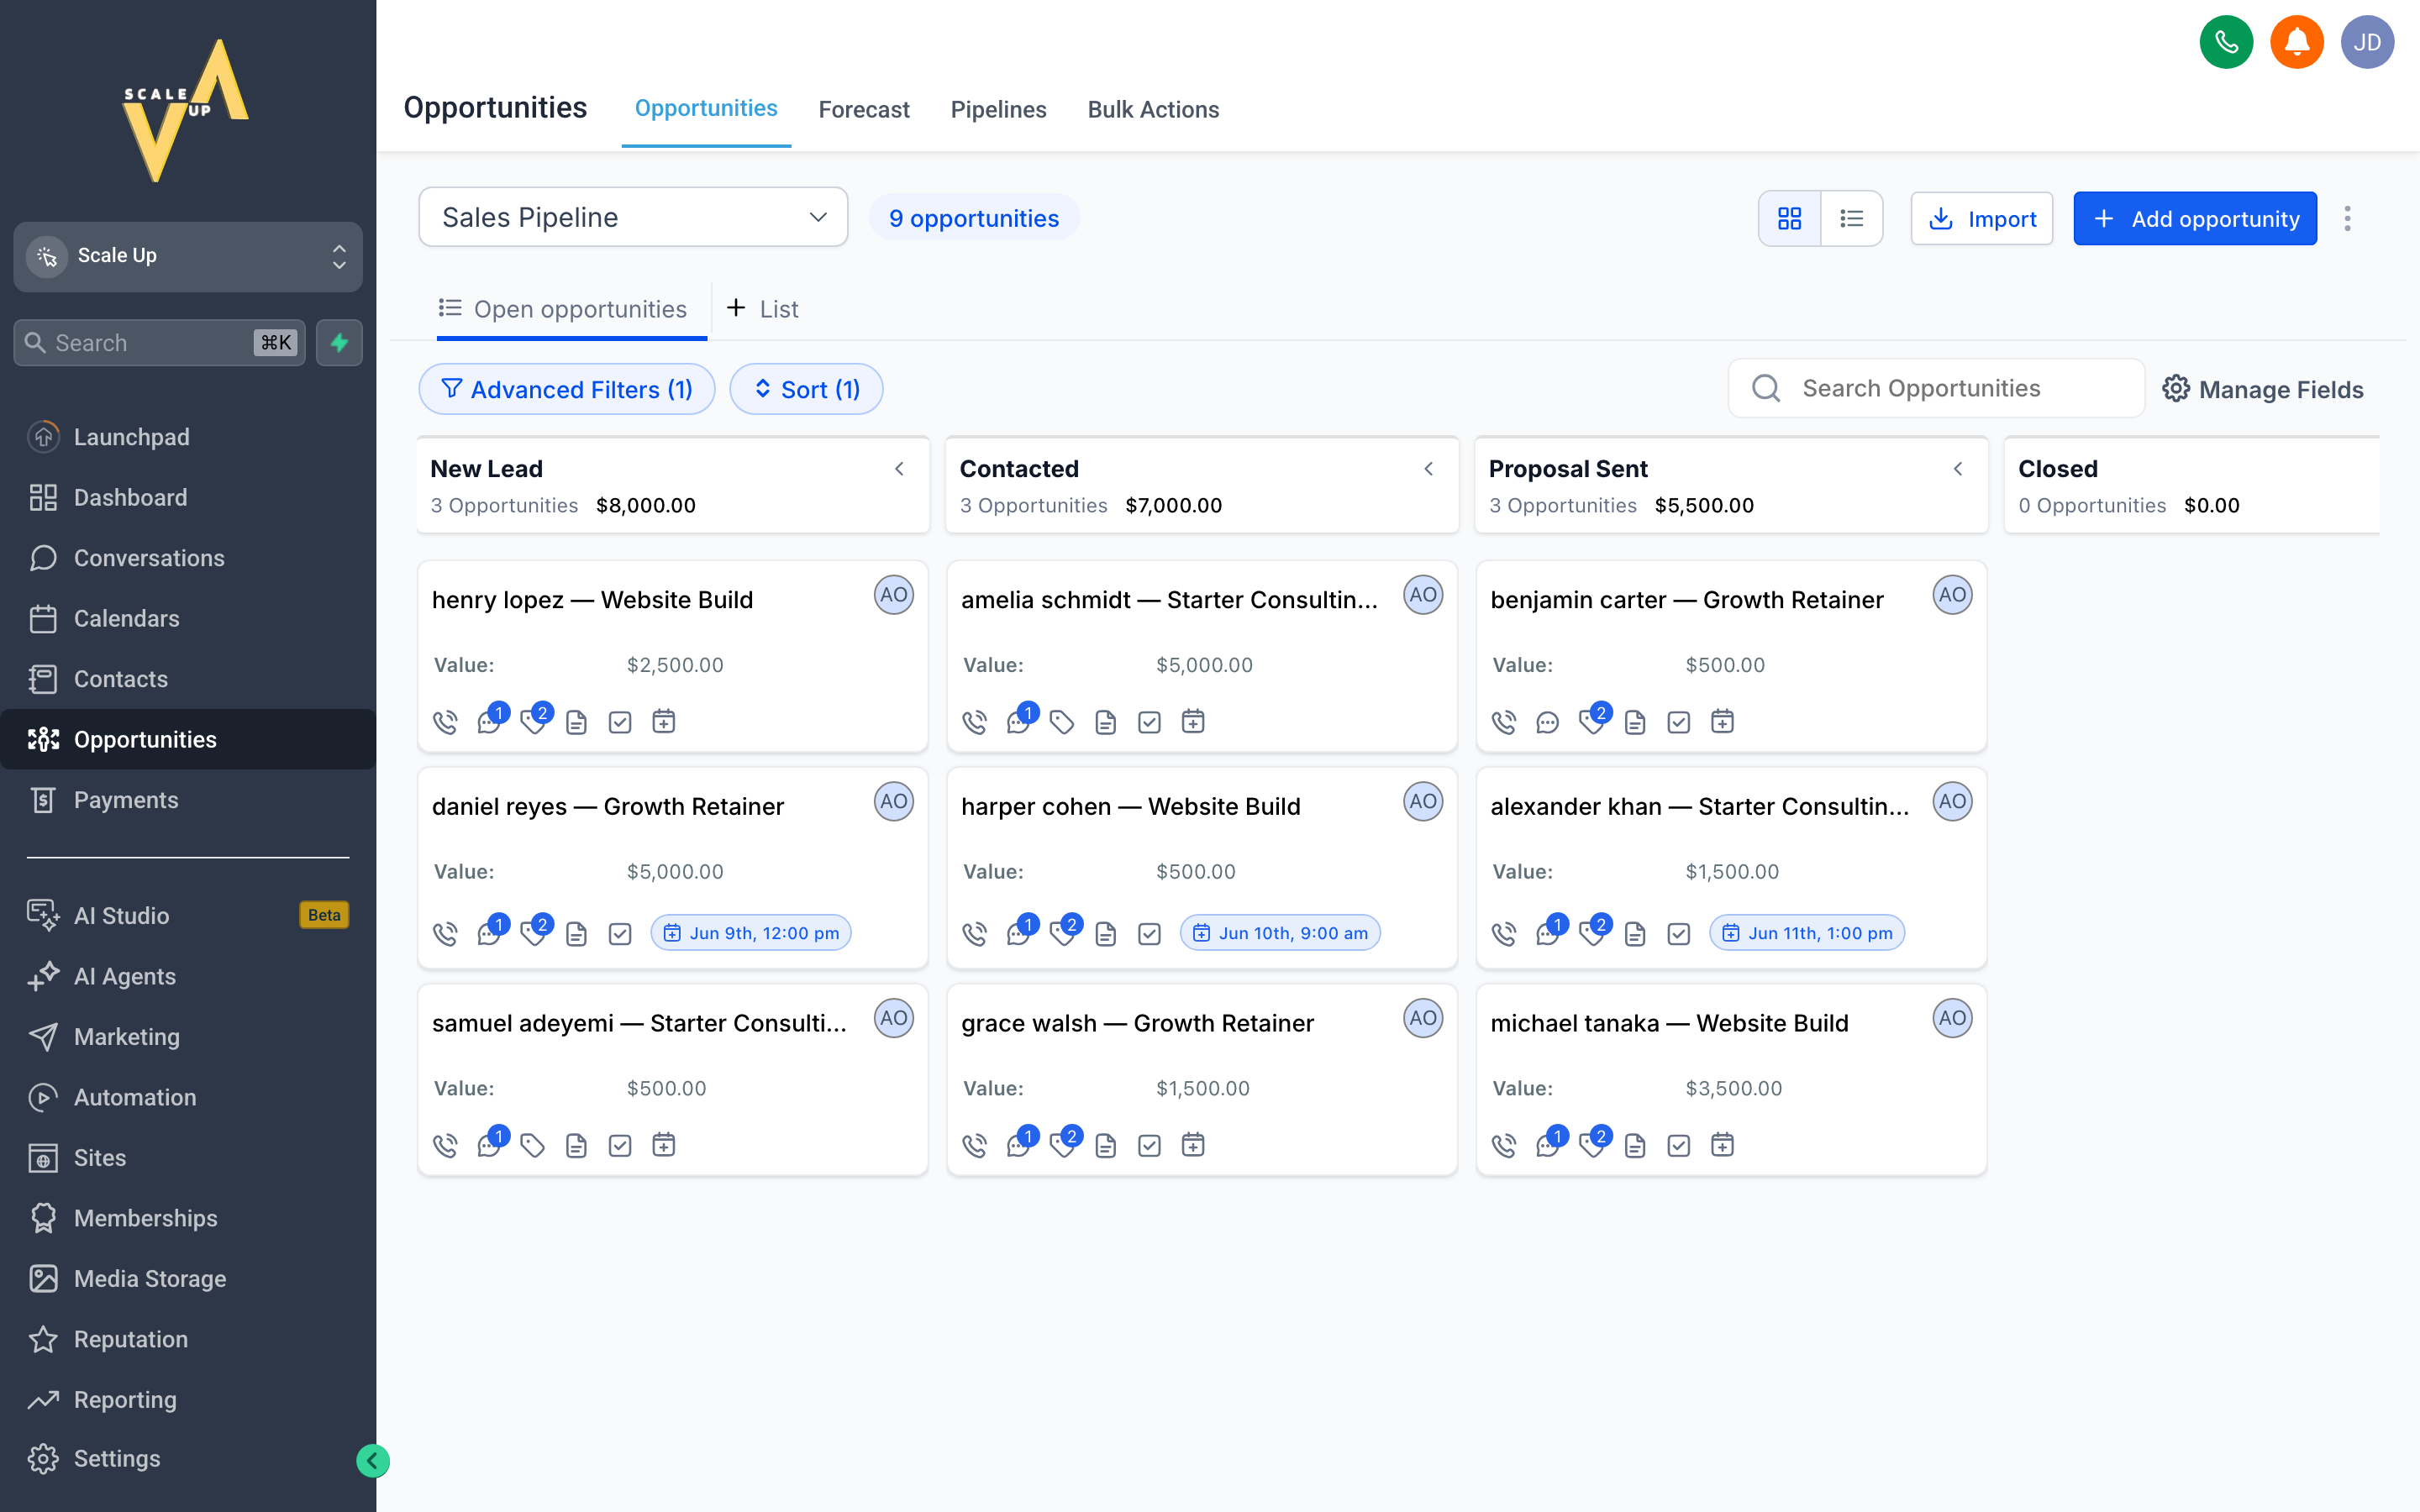
Task: Open notes icon on henry lopez card
Action: click(x=576, y=722)
